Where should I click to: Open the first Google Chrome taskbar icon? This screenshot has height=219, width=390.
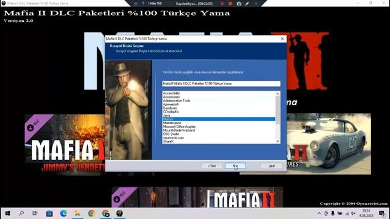[91, 214]
